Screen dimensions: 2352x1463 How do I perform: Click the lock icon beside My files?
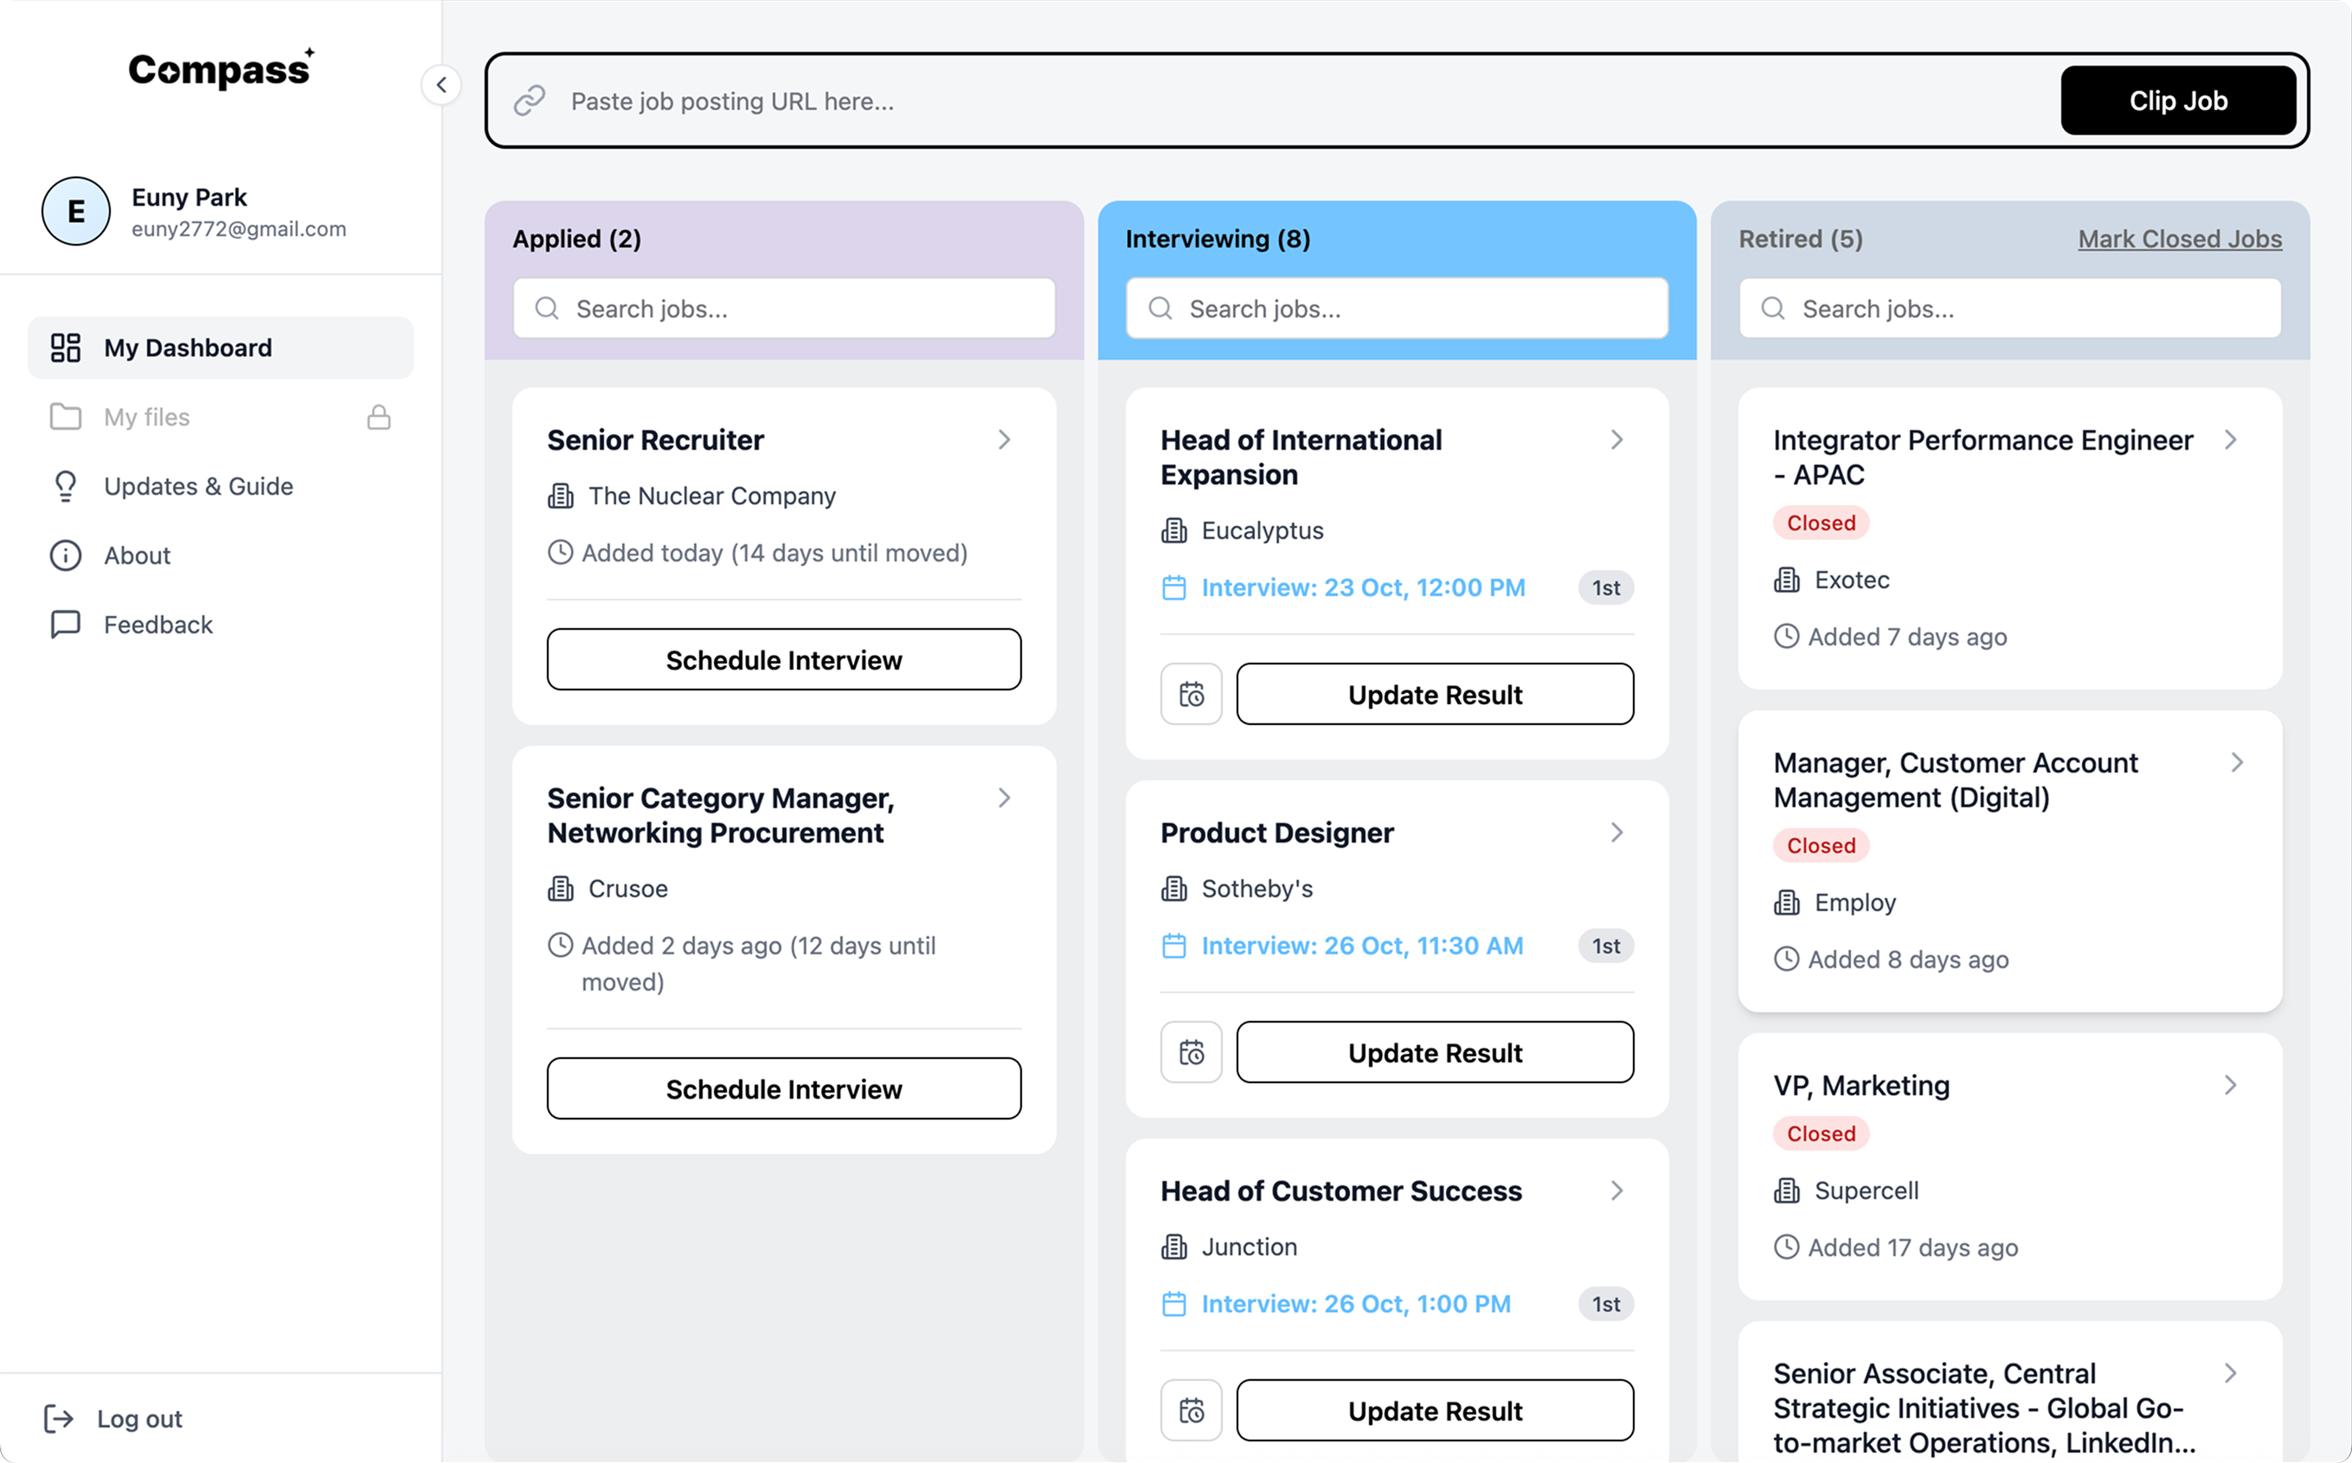(378, 417)
